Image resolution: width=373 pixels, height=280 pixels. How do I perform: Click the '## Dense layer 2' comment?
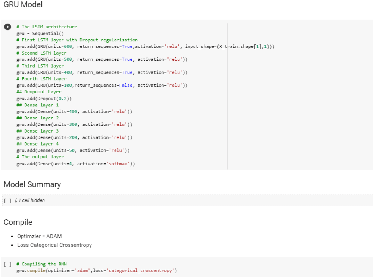38,118
